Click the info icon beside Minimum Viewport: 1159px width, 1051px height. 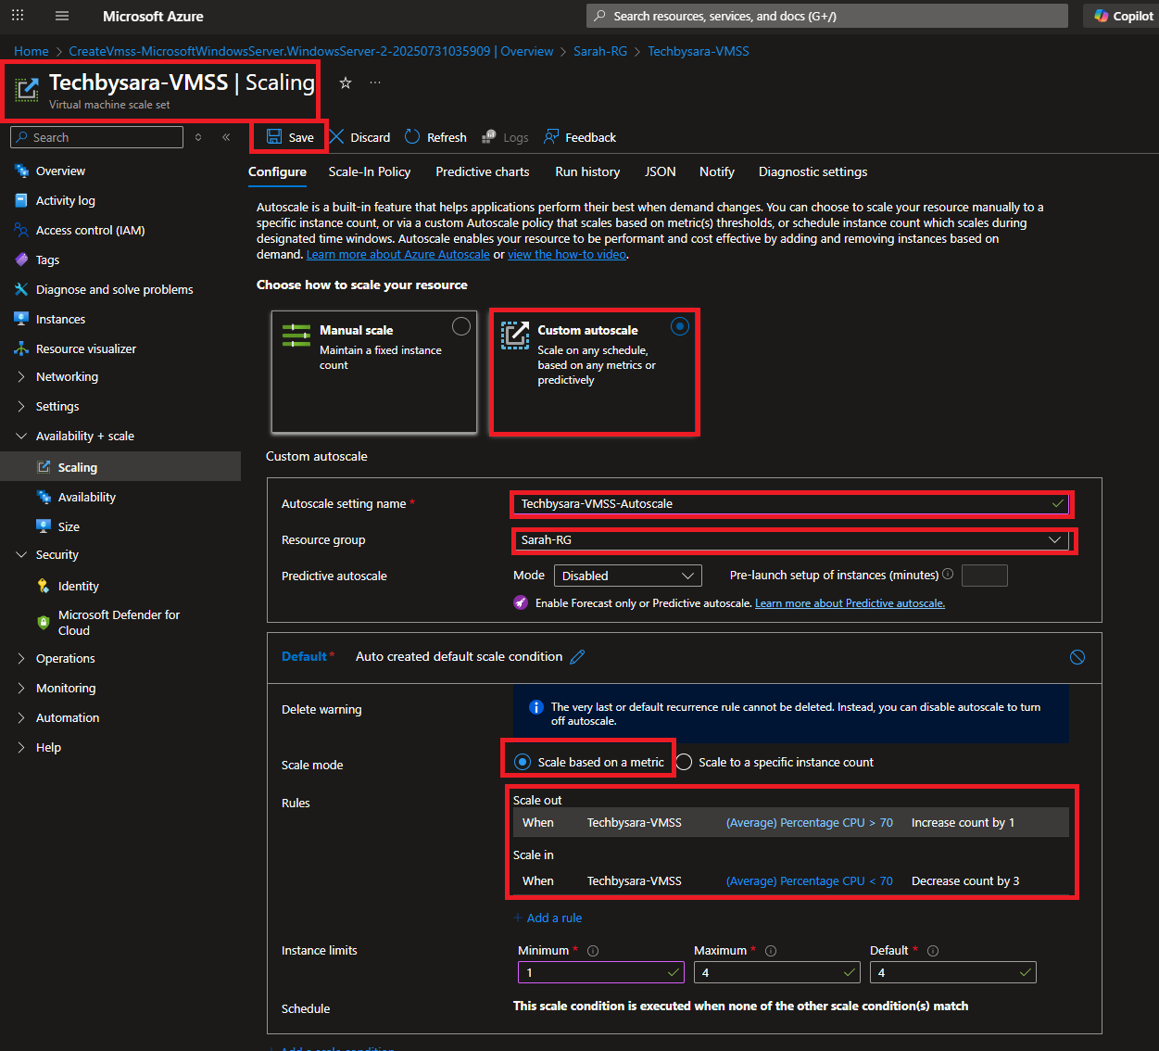pyautogui.click(x=593, y=951)
